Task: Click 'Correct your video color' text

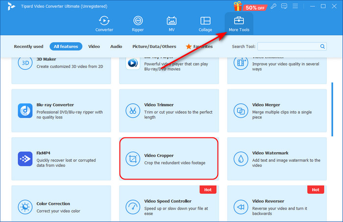Action: pyautogui.click(x=58, y=211)
